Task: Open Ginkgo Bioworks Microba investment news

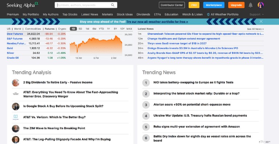Action: 193,48
